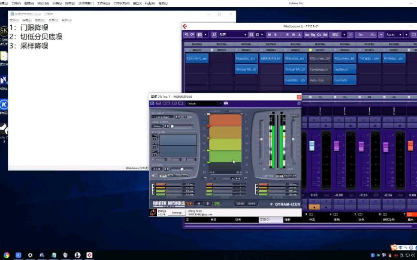The image size is (417, 260).
Task: Click the speaker icon in Dynam-izer left panel
Action: pos(153,175)
